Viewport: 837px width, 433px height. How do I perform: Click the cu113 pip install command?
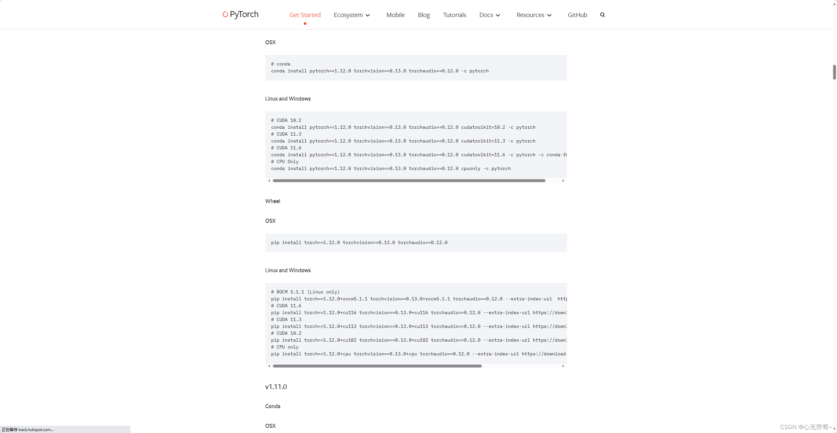[x=419, y=326]
